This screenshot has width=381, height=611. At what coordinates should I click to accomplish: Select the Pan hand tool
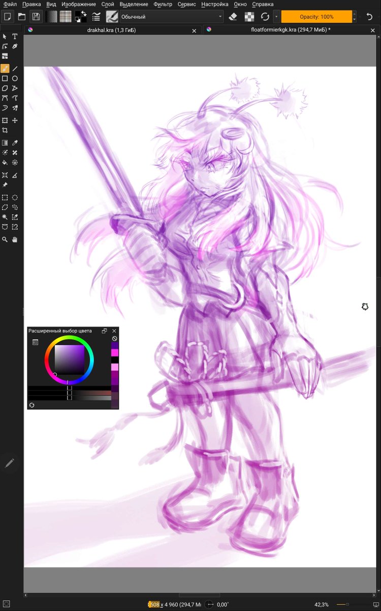[x=15, y=239]
